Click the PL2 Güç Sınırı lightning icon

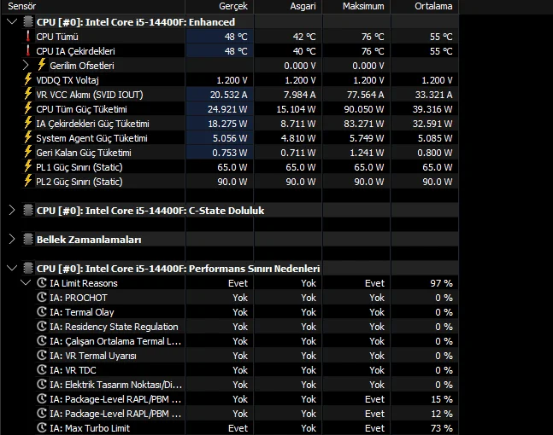28,181
